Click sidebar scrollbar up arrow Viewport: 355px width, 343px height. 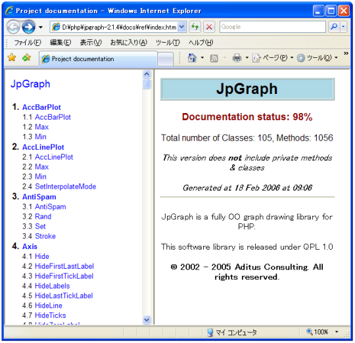147,74
